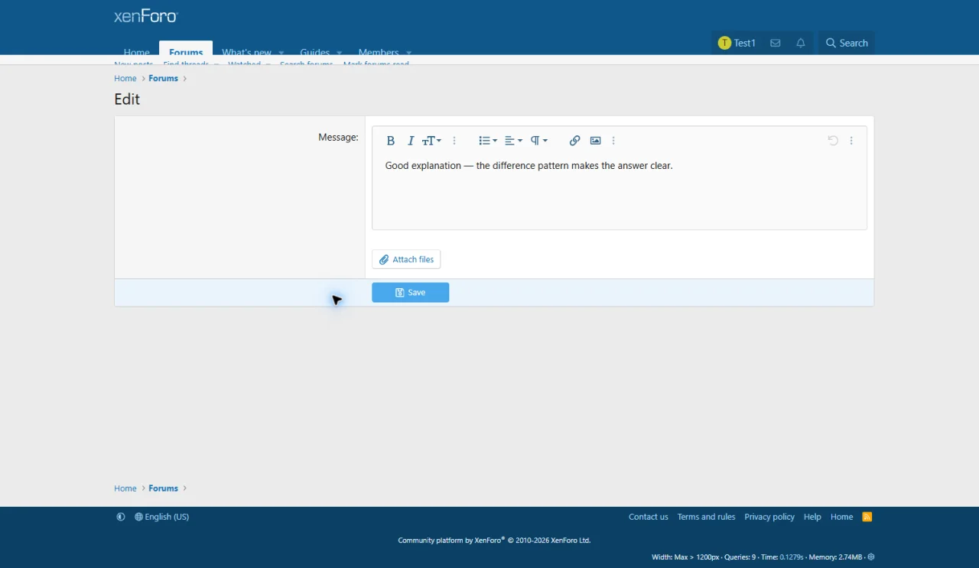Open the Help footer link
The height and width of the screenshot is (568, 979).
(812, 517)
